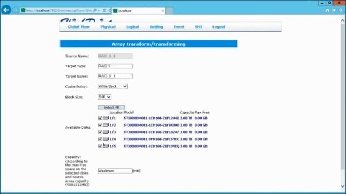The width and height of the screenshot is (346, 194).
Task: Open the browser Tools gear icon
Action: [341, 10]
